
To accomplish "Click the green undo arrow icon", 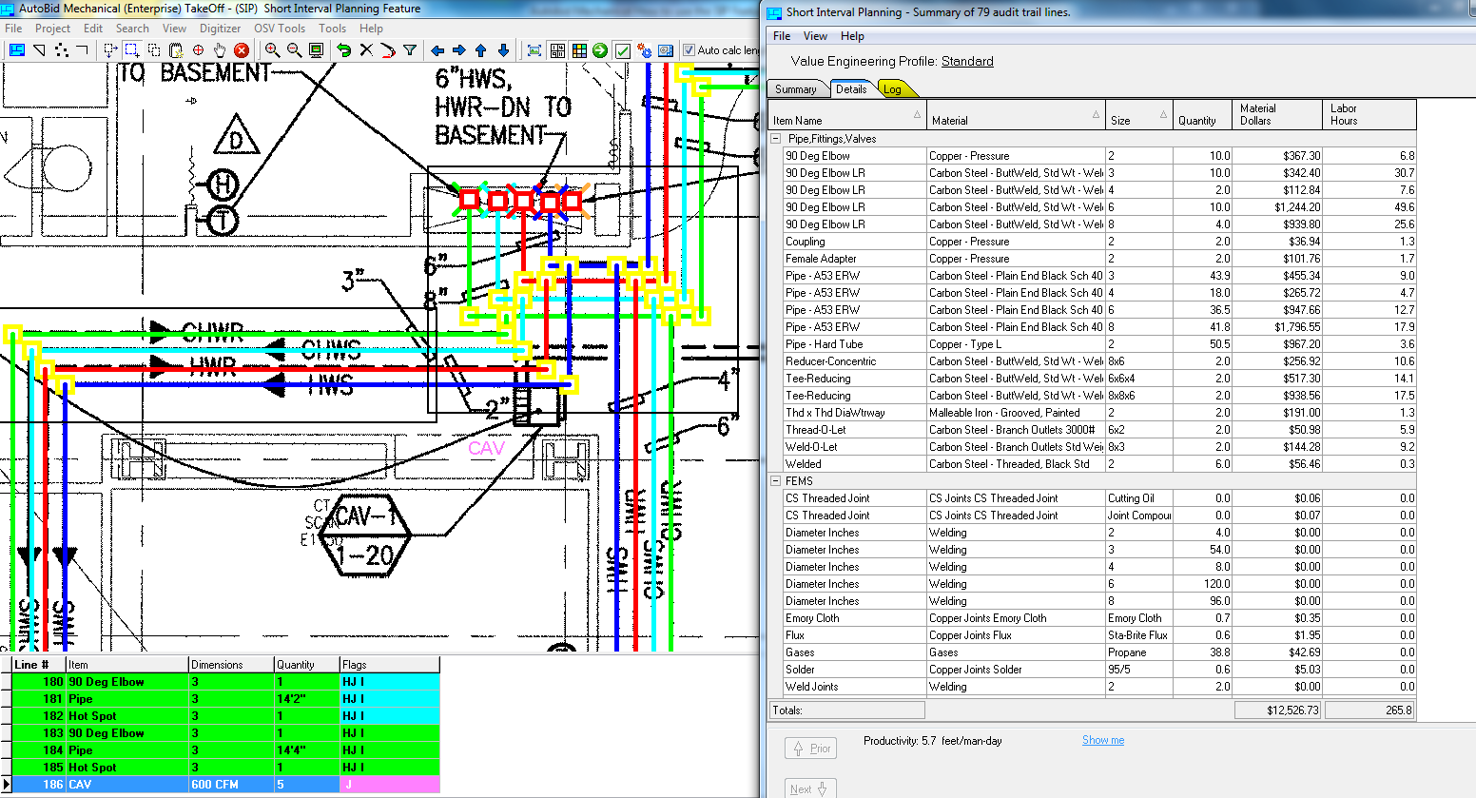I will 344,50.
